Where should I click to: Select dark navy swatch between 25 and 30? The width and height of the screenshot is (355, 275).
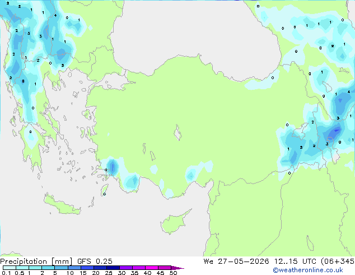coord(113,268)
